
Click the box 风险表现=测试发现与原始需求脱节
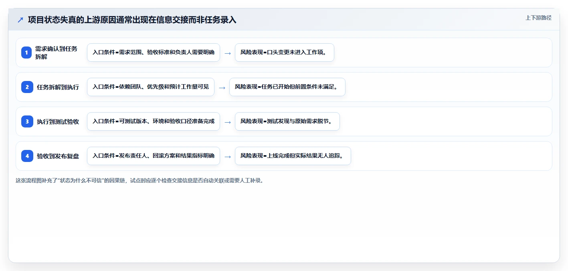(287, 121)
